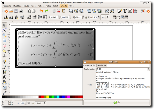The height and width of the screenshot is (110, 155).
Task: Click the X position stepper arrows
Action: (x=59, y=17)
